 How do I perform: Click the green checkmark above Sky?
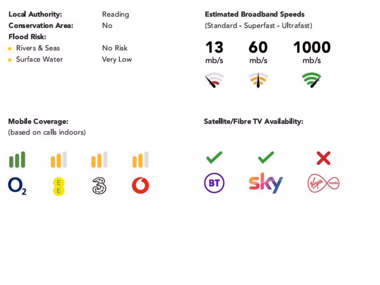pos(266,157)
